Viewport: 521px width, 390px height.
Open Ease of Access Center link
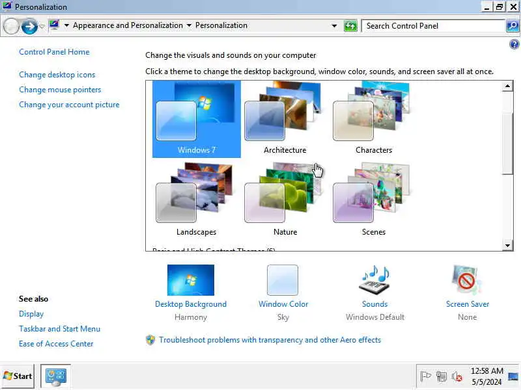[x=56, y=344]
